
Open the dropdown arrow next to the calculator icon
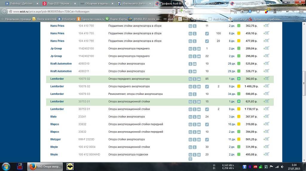(x=281, y=12)
